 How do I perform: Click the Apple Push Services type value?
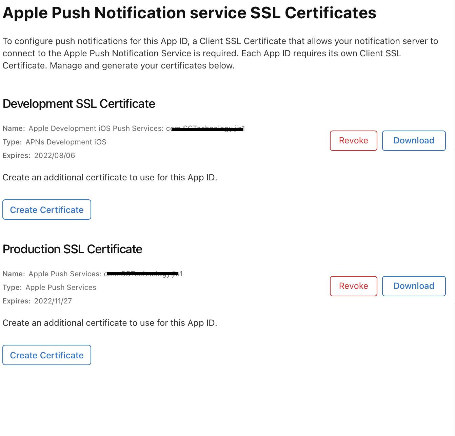[61, 288]
